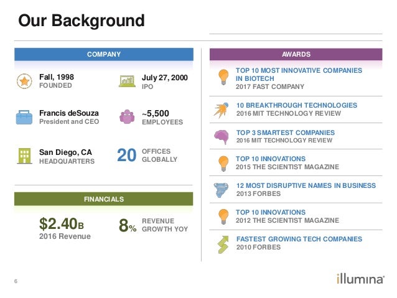
Task: Click 'TOP 3 SMARTEST COMPANIES' award title
Action: [286, 133]
